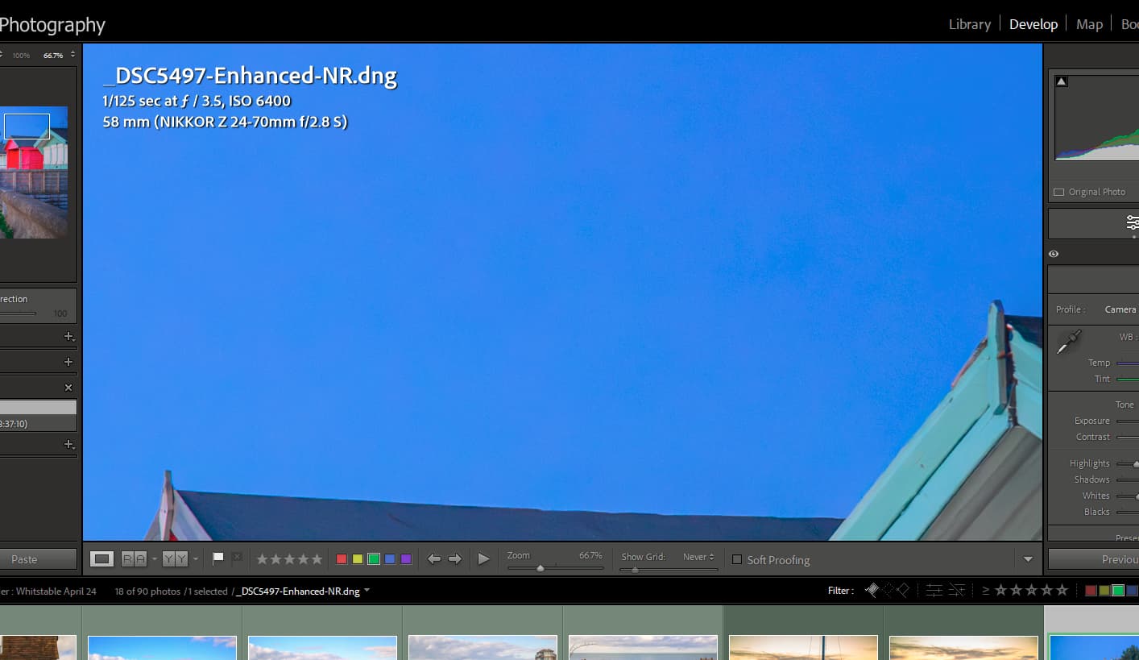Go to the next photo arrow

click(x=455, y=559)
